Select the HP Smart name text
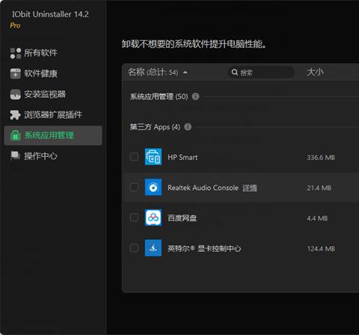This screenshot has width=359, height=335. click(x=182, y=157)
